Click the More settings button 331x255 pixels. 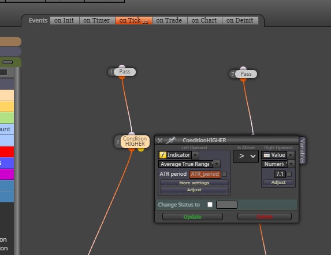click(194, 183)
